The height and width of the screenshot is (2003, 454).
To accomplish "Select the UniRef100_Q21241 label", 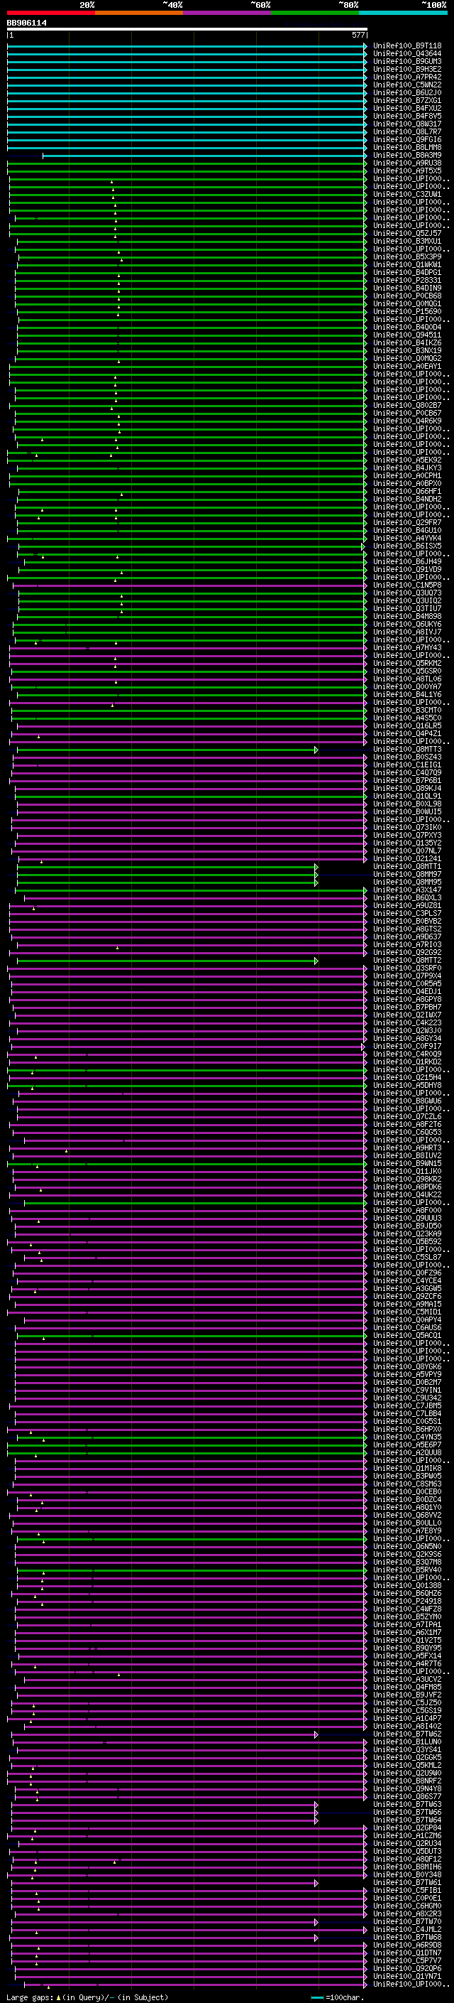I will tap(407, 858).
